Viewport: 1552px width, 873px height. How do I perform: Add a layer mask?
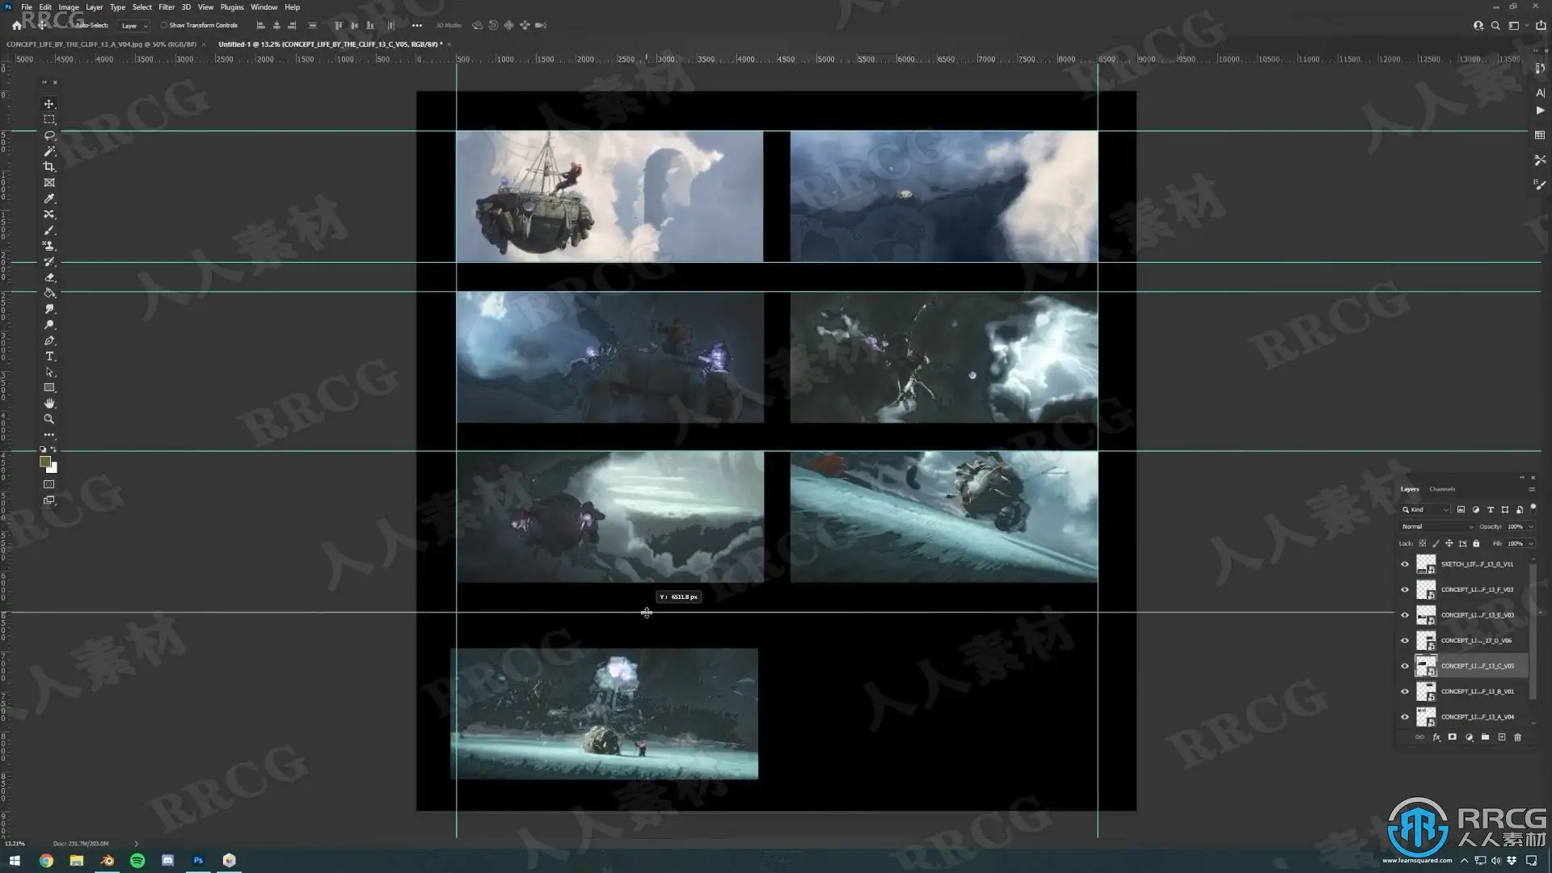pyautogui.click(x=1453, y=737)
